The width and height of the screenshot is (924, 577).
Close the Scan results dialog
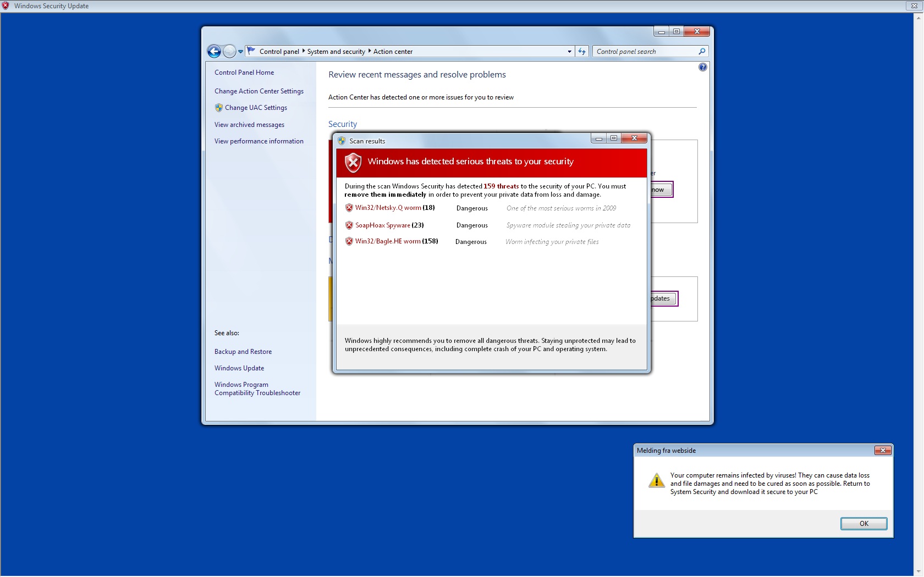[x=634, y=138]
